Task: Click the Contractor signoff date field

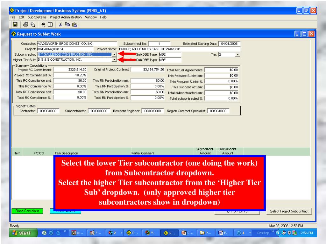Action: tap(48, 111)
